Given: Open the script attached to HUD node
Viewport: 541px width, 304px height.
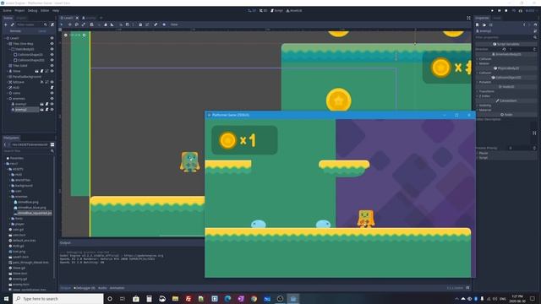Looking at the screenshot, I should [x=52, y=88].
